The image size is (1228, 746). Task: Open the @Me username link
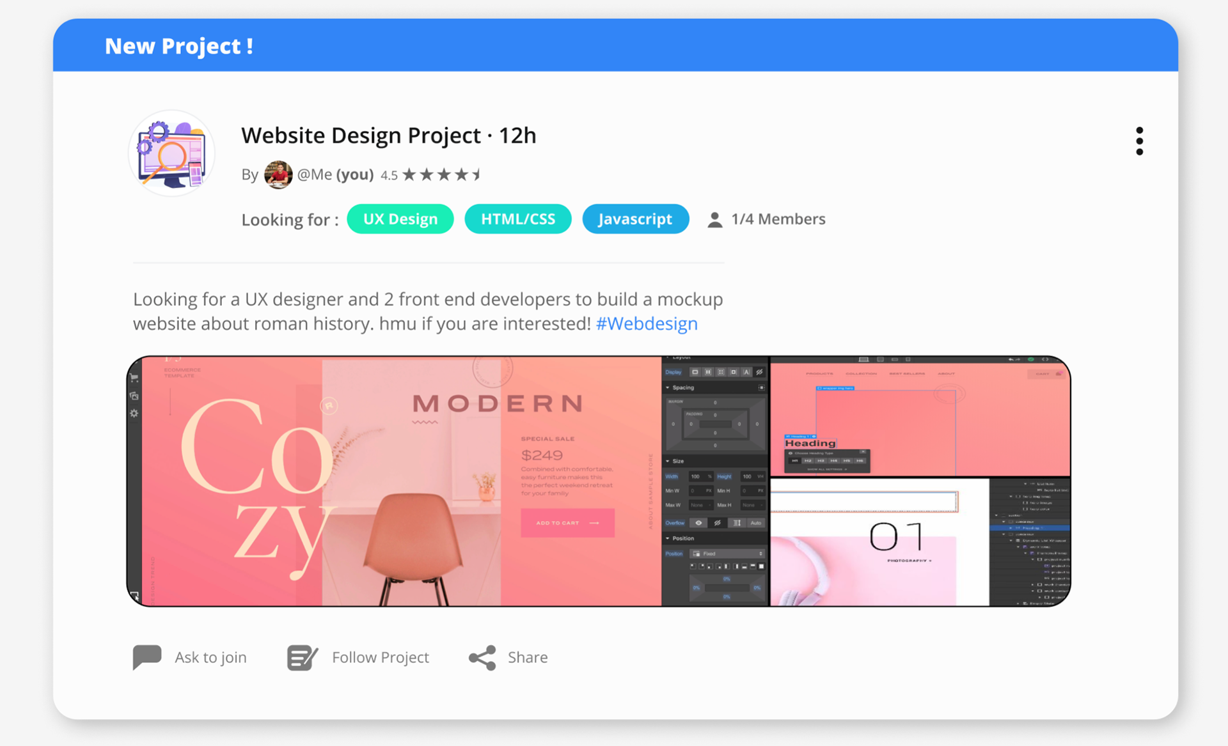coord(315,175)
